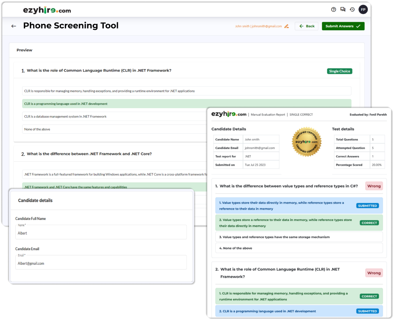Select answer 'CLR is a database management system'
The height and width of the screenshot is (319, 393).
click(114, 117)
